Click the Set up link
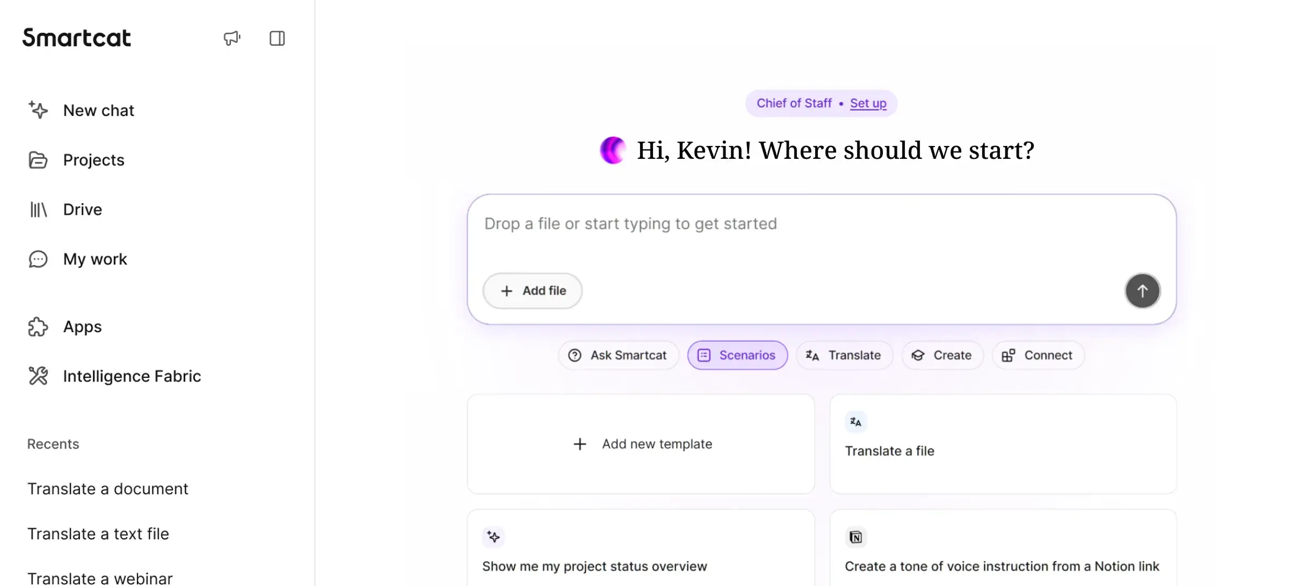Screen dimensions: 1306x586 868,103
